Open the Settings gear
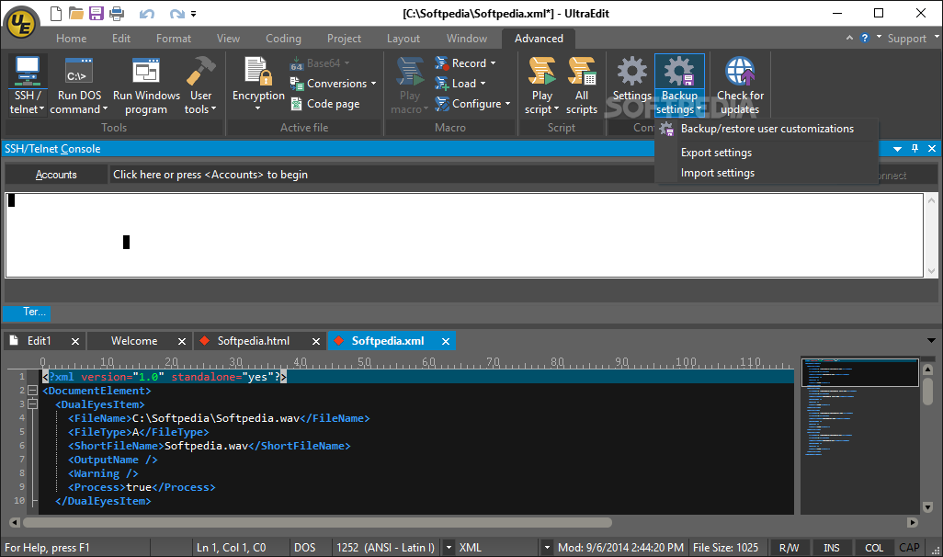The width and height of the screenshot is (943, 557). [x=631, y=79]
